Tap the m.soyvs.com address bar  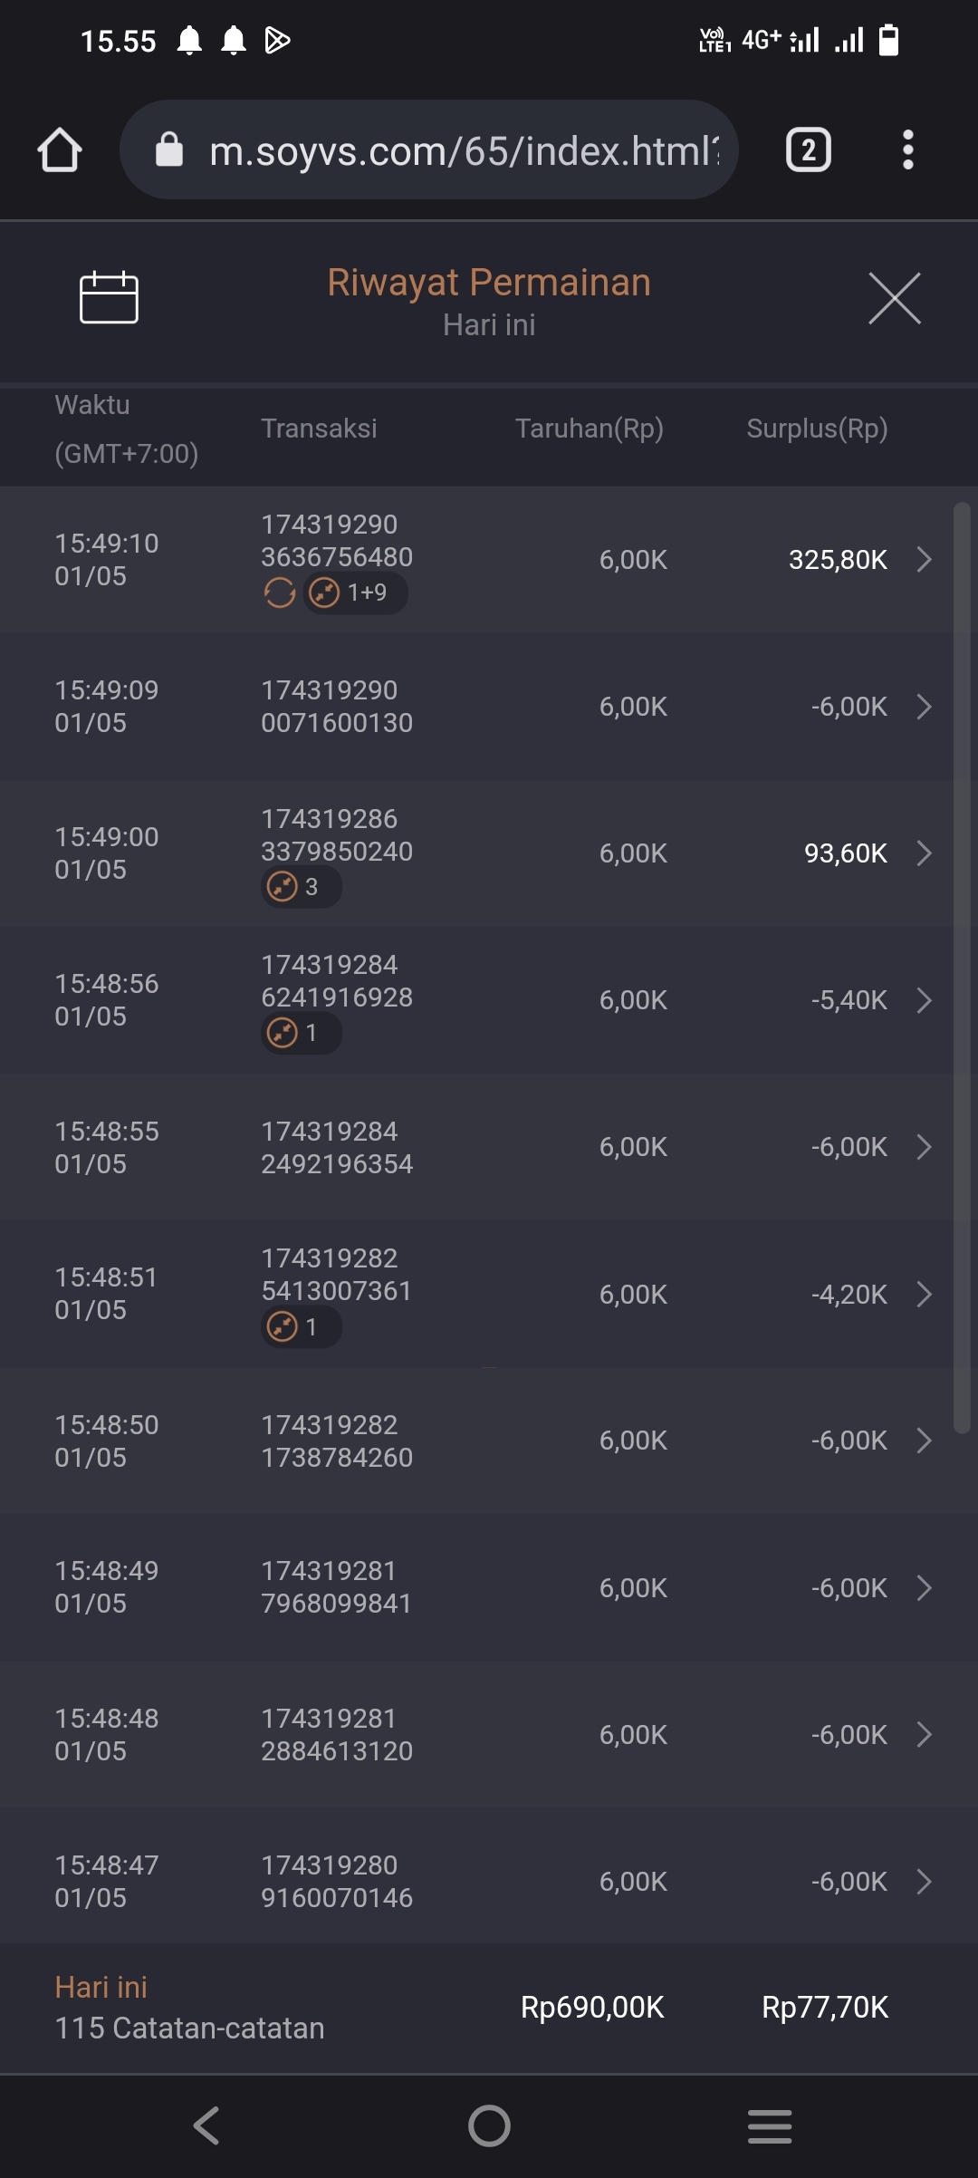pos(462,150)
